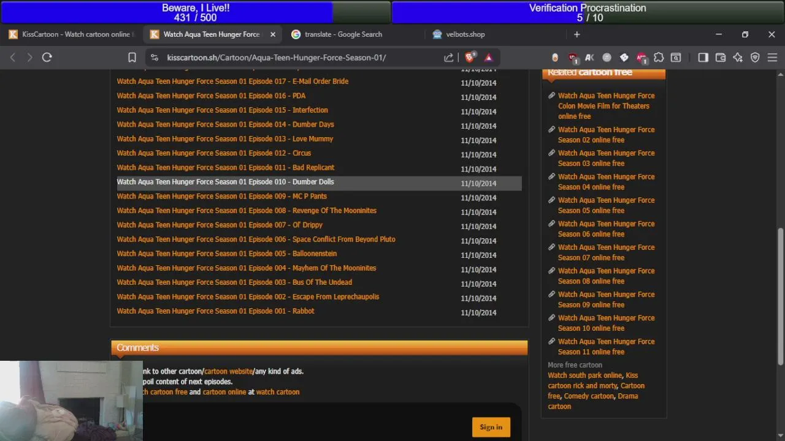This screenshot has width=785, height=441.
Task: Open Episode 004 - Mayhem Of The Mooninites
Action: [247, 268]
